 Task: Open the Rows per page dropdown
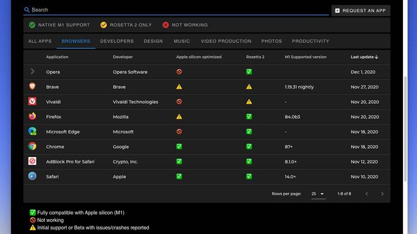[x=318, y=194]
